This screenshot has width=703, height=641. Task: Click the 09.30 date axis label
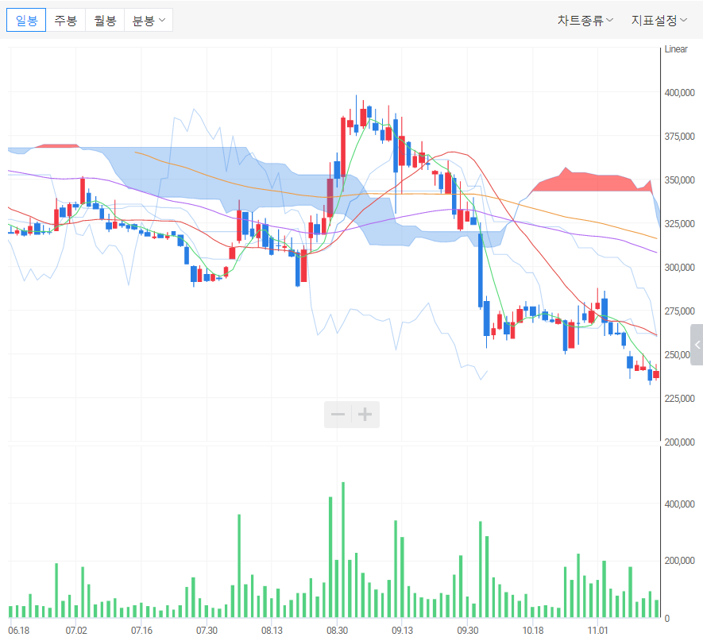(468, 630)
